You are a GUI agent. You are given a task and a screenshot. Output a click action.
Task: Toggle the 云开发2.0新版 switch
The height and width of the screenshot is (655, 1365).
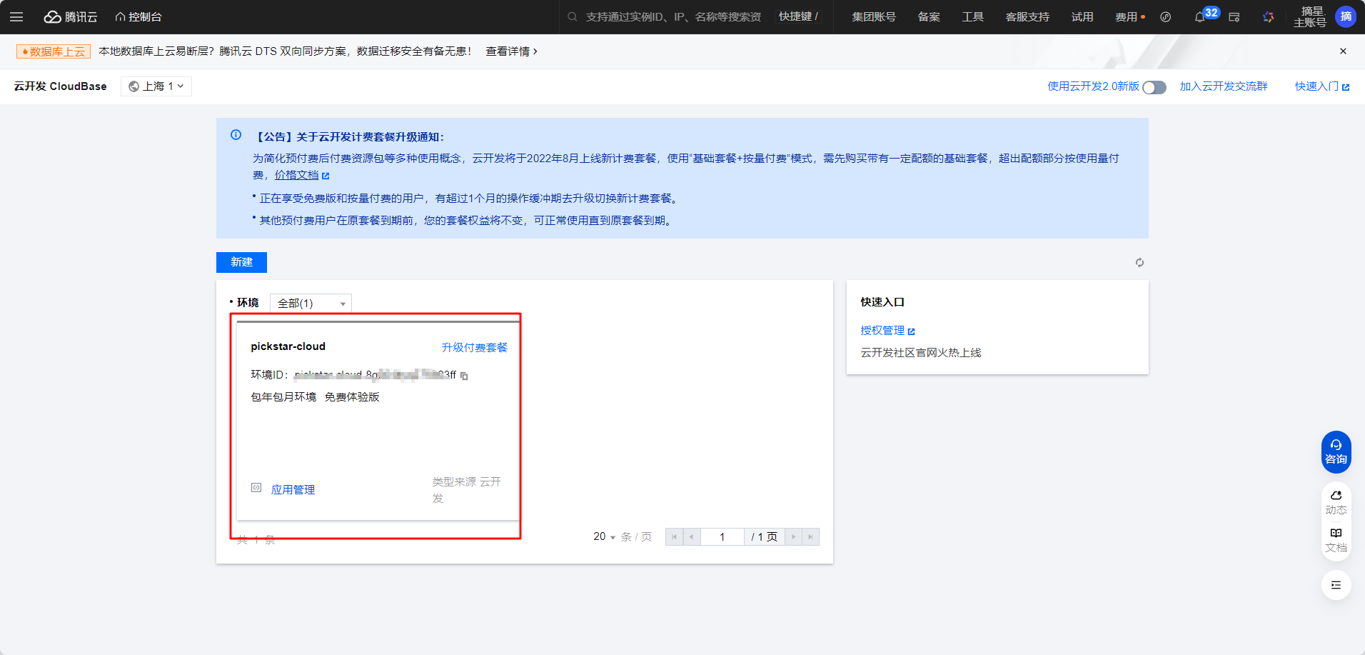click(x=1154, y=87)
